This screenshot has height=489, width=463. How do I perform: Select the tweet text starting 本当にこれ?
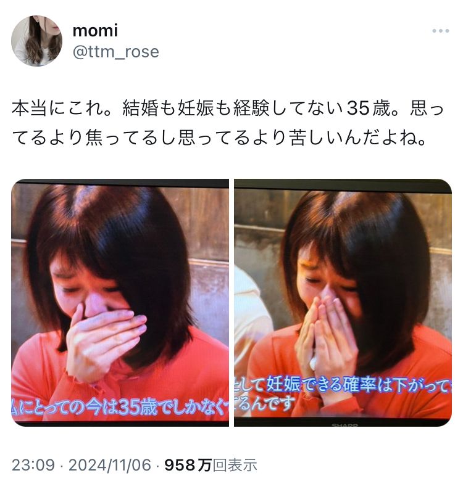(x=228, y=123)
